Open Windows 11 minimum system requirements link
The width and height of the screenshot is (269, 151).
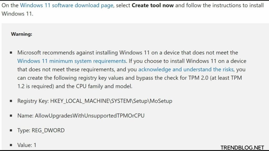click(x=72, y=61)
